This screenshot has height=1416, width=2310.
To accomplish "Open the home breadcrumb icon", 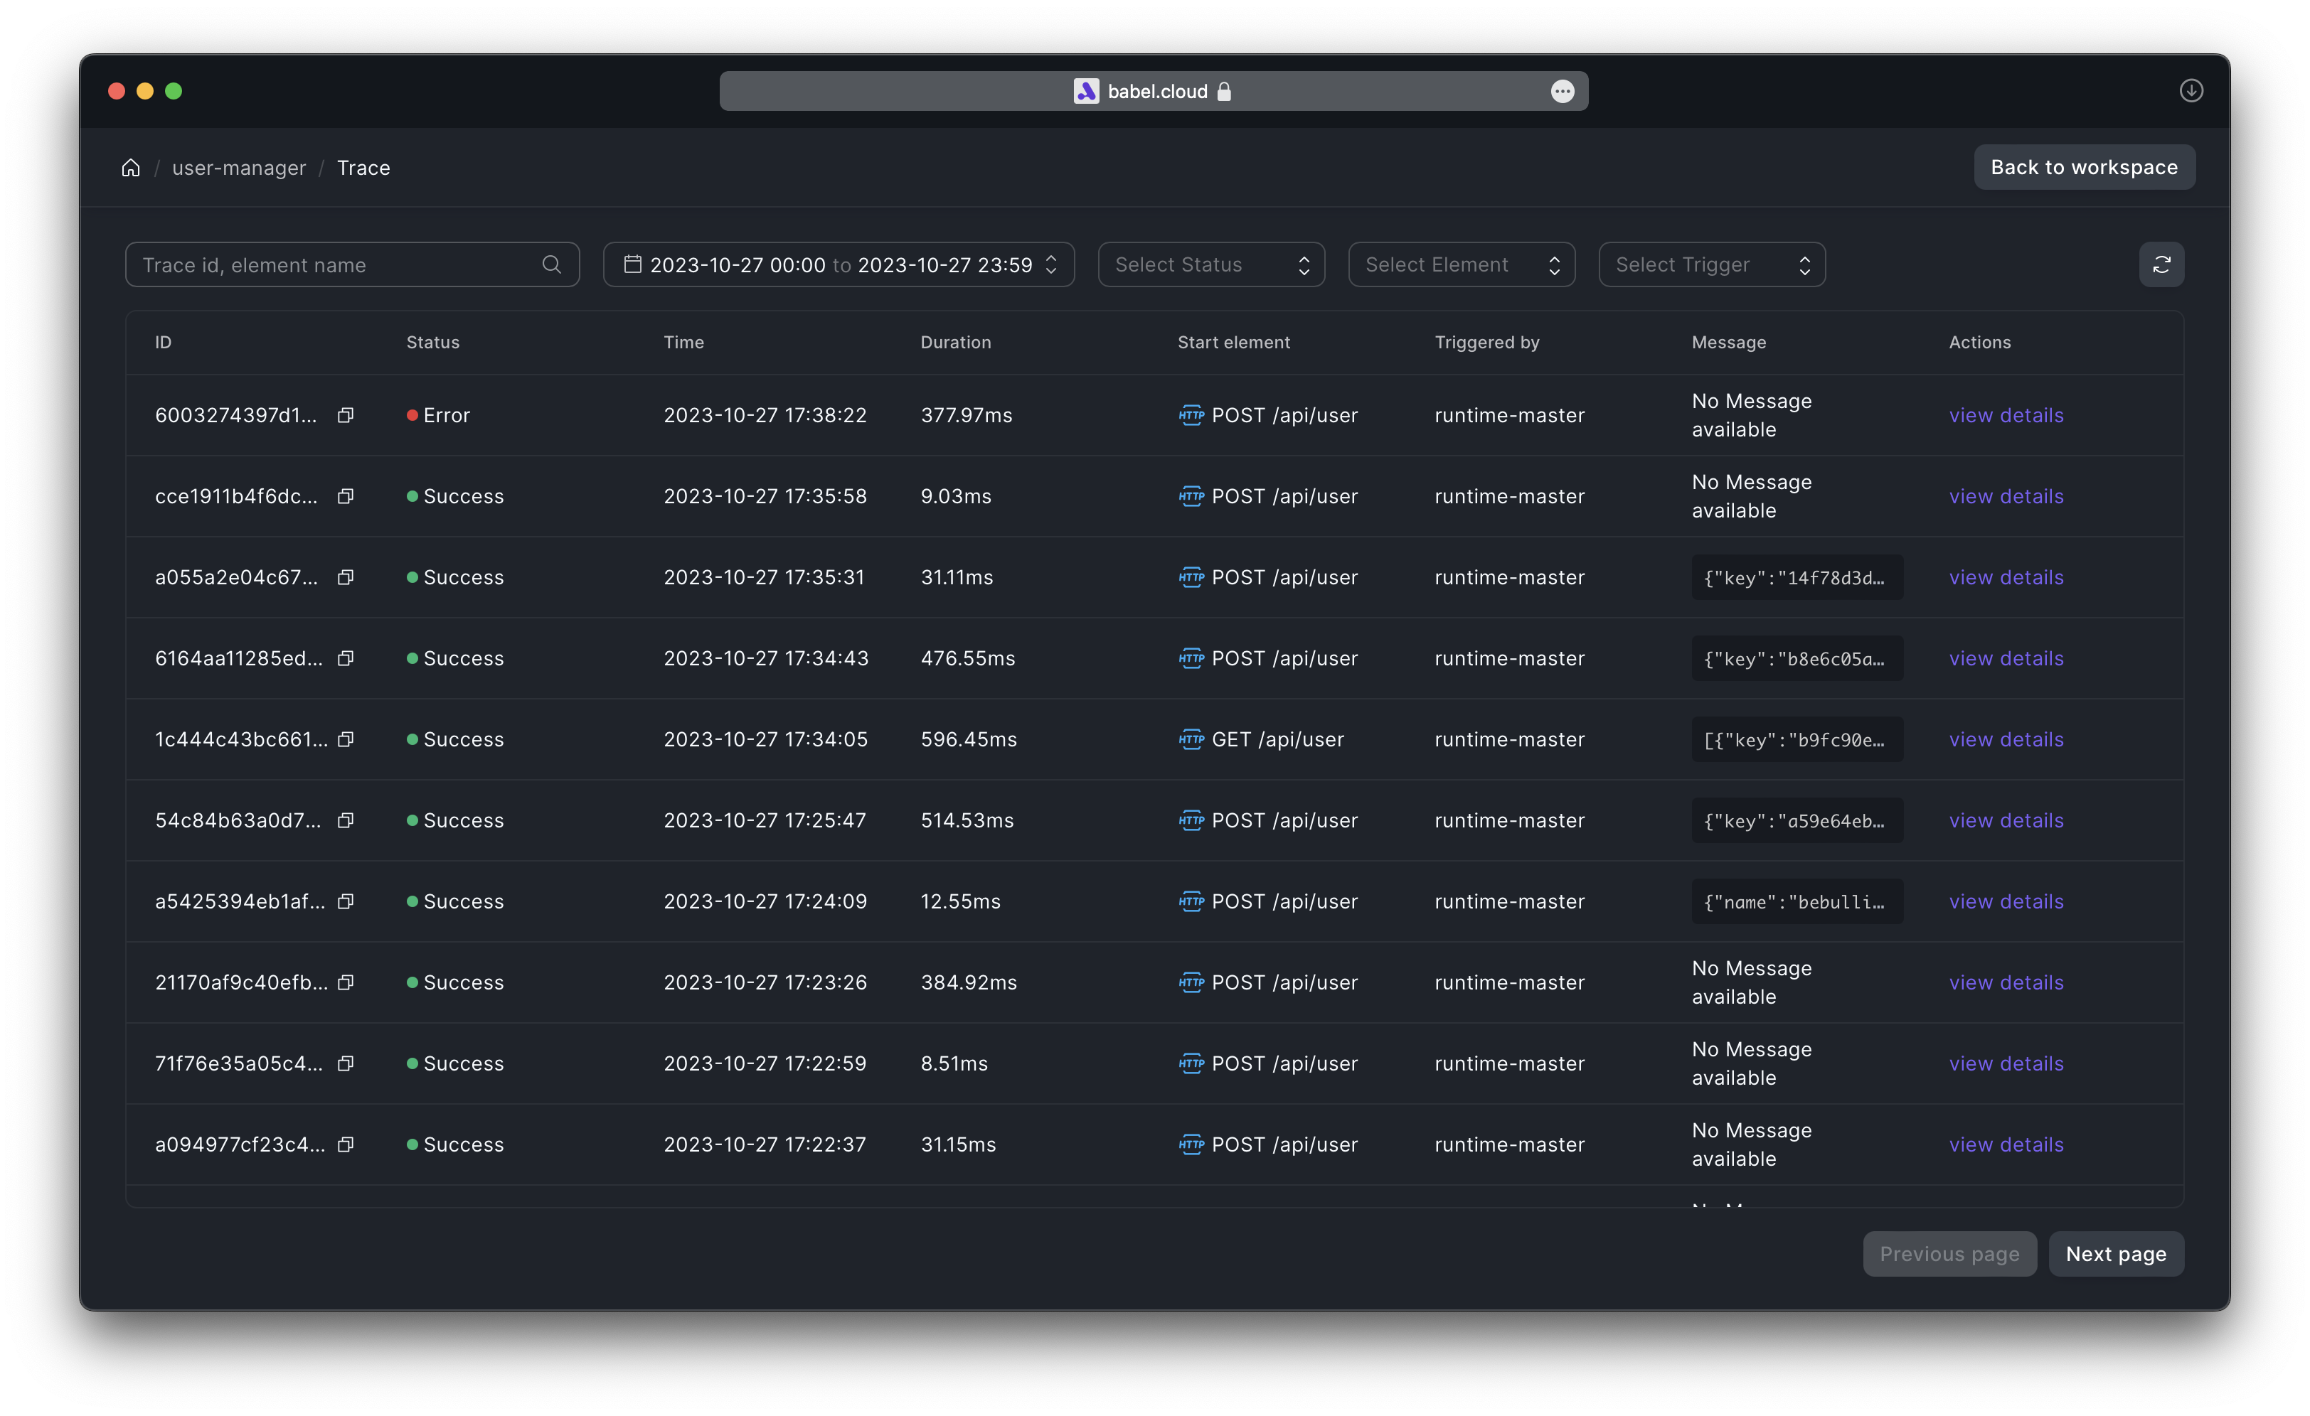I will coord(130,168).
